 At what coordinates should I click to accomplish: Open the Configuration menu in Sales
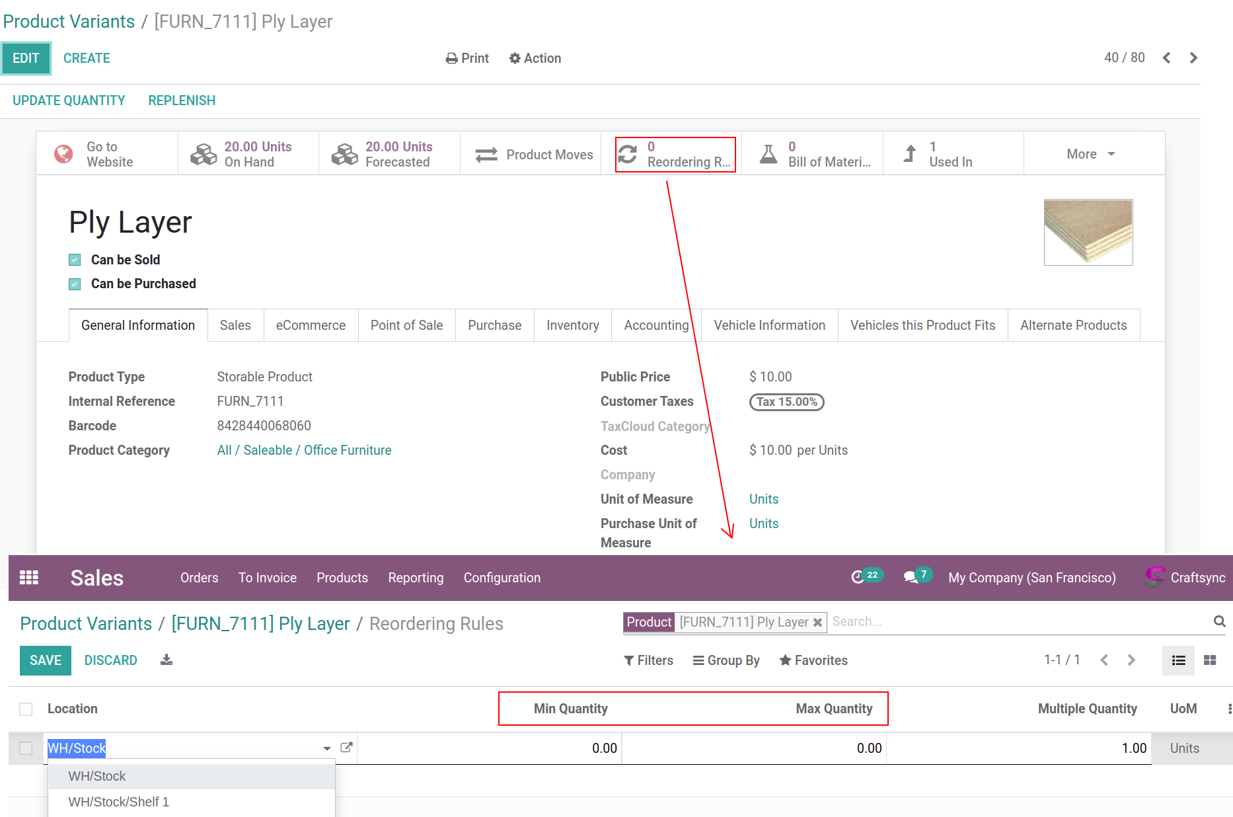point(502,578)
